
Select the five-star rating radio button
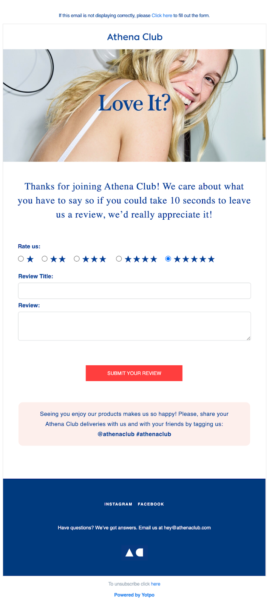168,259
